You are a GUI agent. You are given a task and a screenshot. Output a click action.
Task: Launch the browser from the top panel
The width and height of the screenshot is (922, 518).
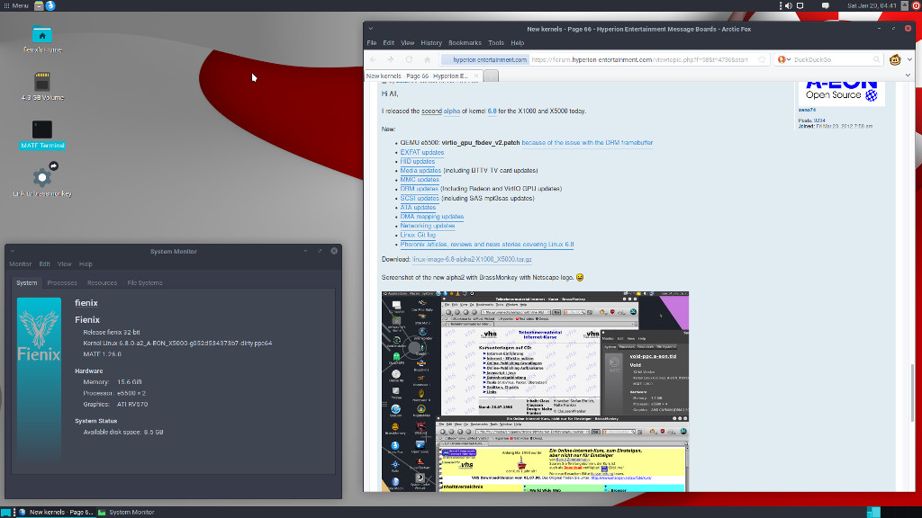pos(50,6)
